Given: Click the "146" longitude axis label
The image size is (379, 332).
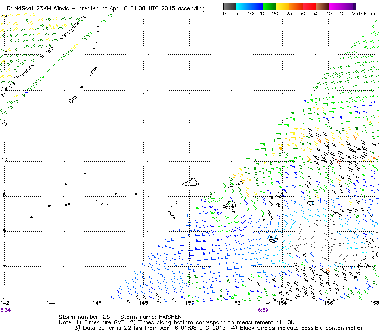Looking at the screenshot, I should [x=97, y=303].
